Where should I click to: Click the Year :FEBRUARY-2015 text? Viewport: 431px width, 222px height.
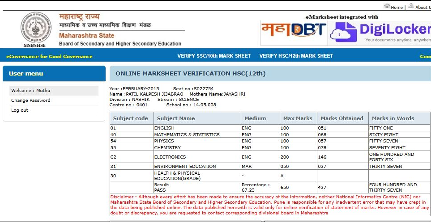click(134, 88)
